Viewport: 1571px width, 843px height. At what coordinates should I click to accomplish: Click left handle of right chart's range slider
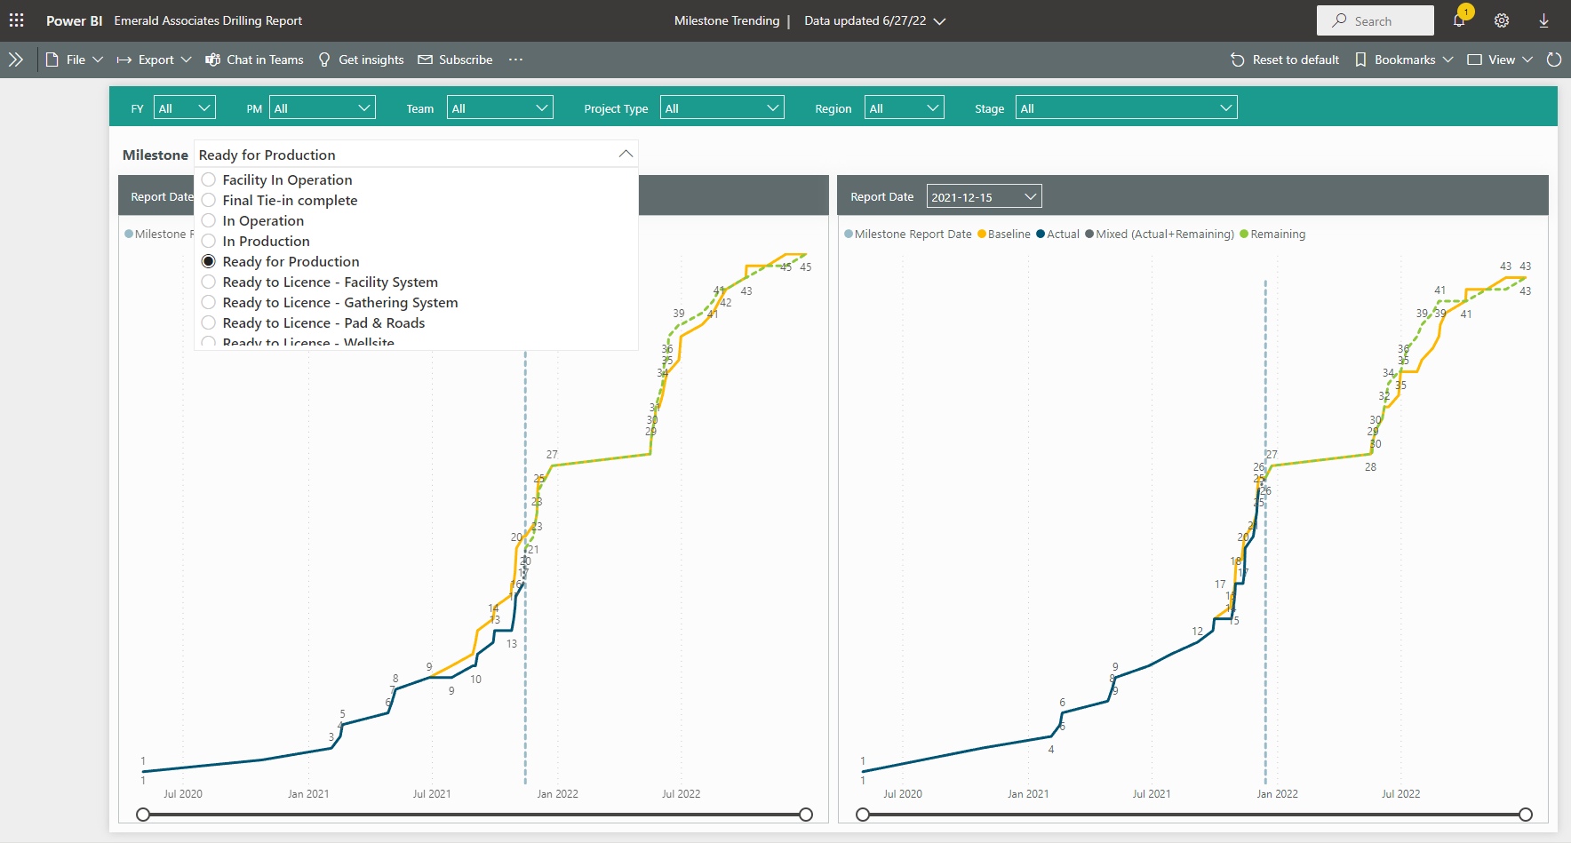coord(863,815)
